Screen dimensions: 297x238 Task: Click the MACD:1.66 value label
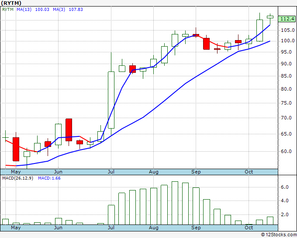(49, 178)
